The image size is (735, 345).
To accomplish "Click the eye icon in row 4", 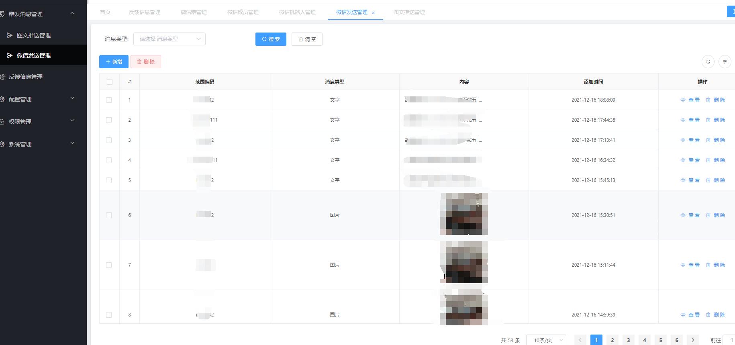I will (683, 160).
